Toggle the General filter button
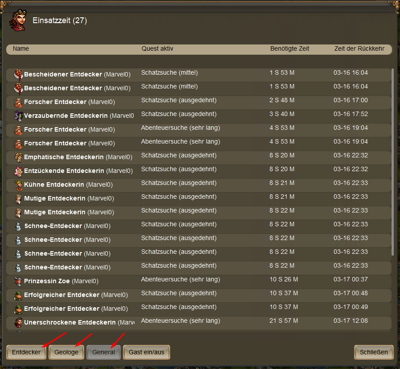This screenshot has height=369, width=400. pos(103,352)
